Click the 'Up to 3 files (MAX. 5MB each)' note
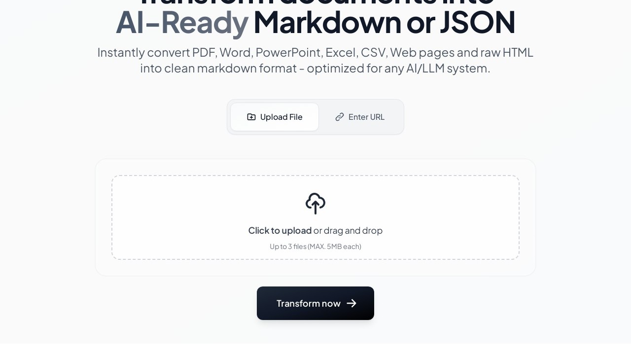The width and height of the screenshot is (631, 355). (315, 246)
